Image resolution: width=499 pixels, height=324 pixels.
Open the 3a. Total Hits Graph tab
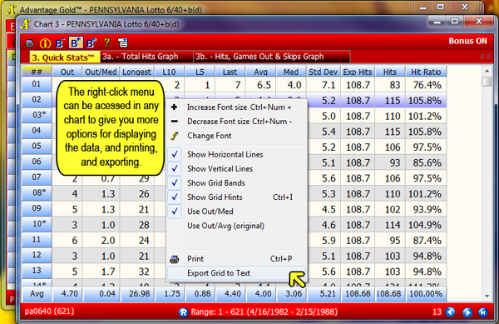click(x=146, y=57)
